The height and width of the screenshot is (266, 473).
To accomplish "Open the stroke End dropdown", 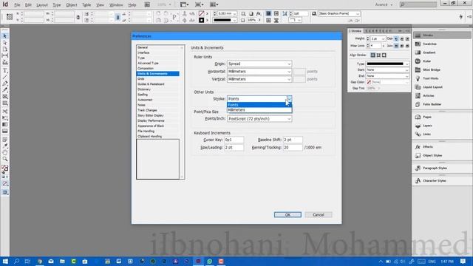I will (x=387, y=76).
